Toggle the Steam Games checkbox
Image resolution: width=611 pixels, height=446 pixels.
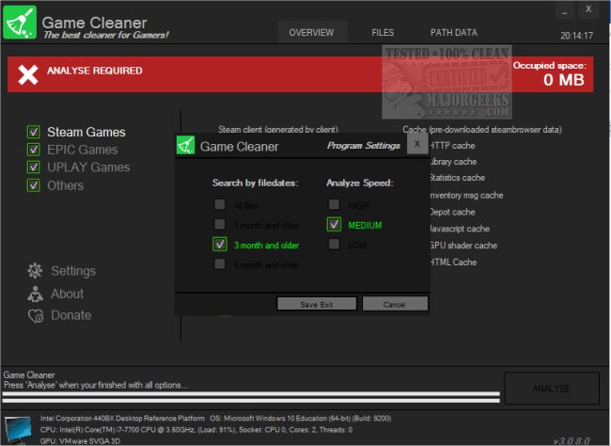tap(34, 132)
